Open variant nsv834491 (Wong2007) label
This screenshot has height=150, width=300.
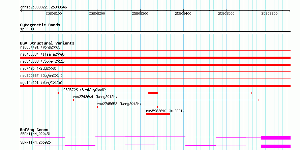coord(40,47)
